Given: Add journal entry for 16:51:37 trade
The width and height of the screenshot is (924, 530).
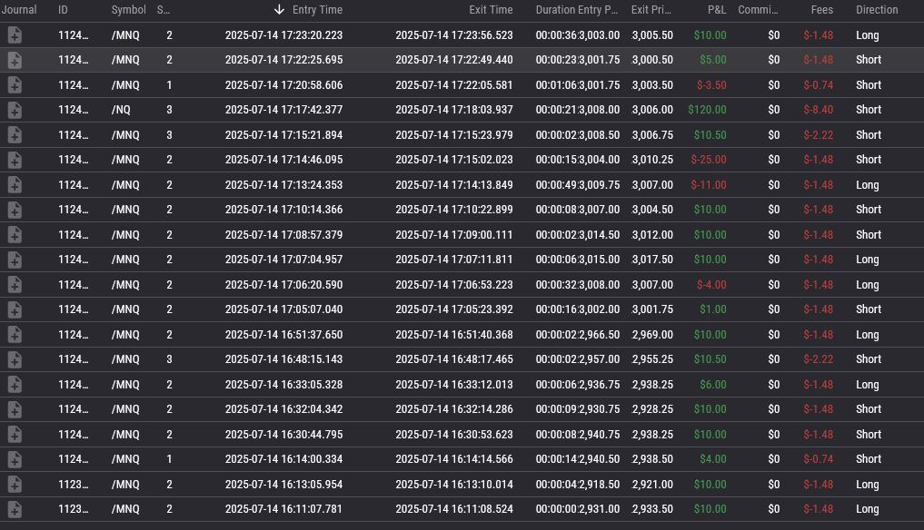Looking at the screenshot, I should 15,335.
